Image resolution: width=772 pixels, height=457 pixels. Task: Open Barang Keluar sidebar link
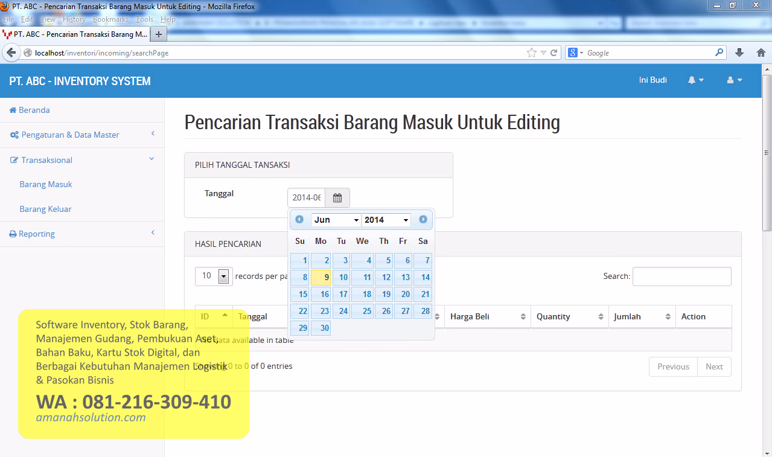[46, 209]
